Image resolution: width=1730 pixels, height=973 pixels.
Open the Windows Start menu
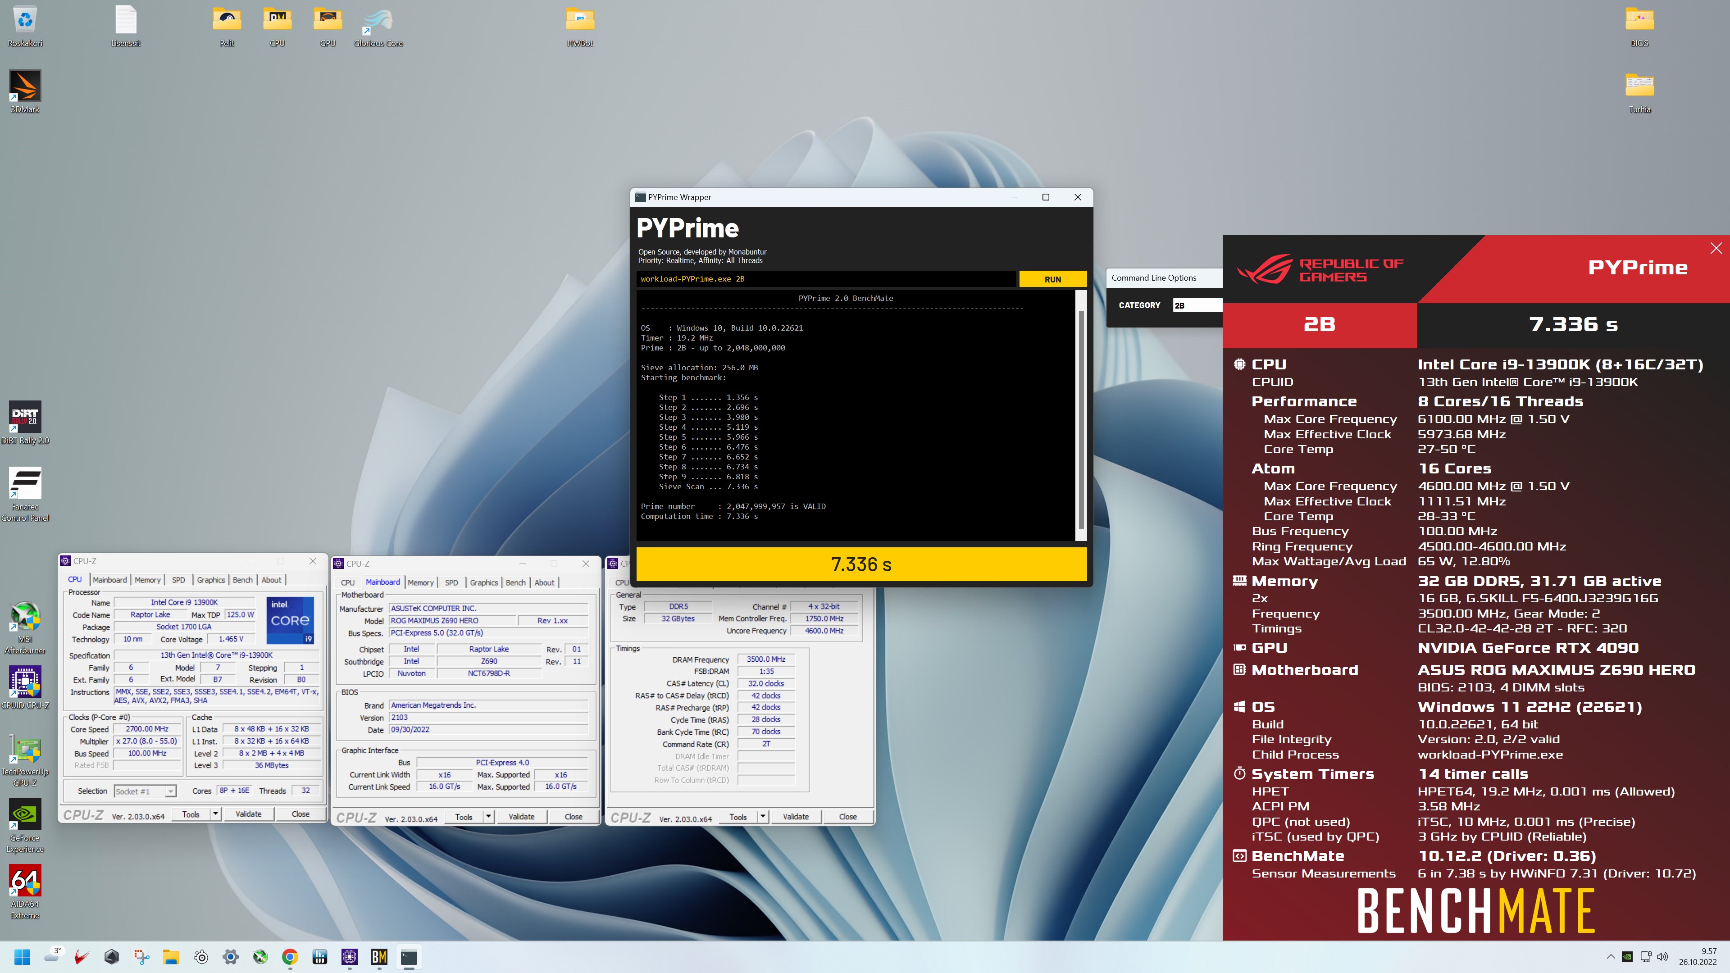[x=22, y=957]
